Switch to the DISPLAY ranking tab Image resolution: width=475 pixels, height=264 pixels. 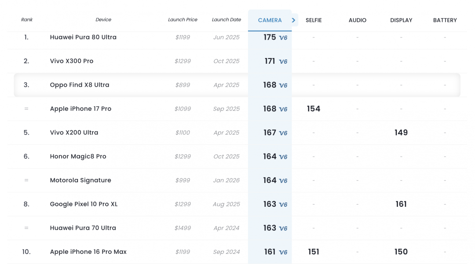401,20
